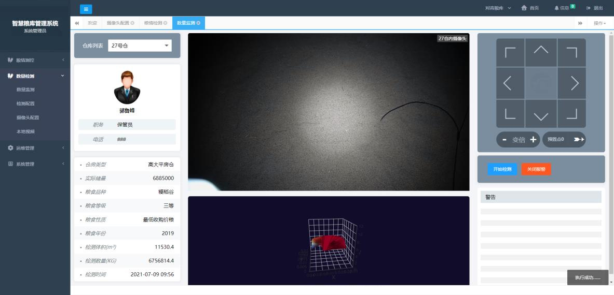The width and height of the screenshot is (614, 295).
Task: Close the 粮情检测 tab
Action: [165, 23]
